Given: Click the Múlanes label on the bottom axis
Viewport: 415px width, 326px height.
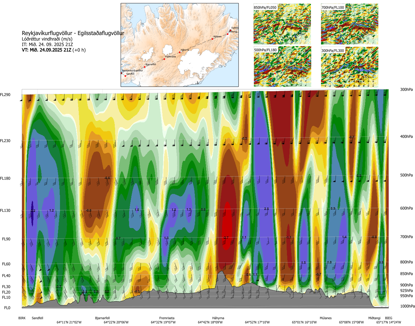Looking at the screenshot, I should coord(326,318).
